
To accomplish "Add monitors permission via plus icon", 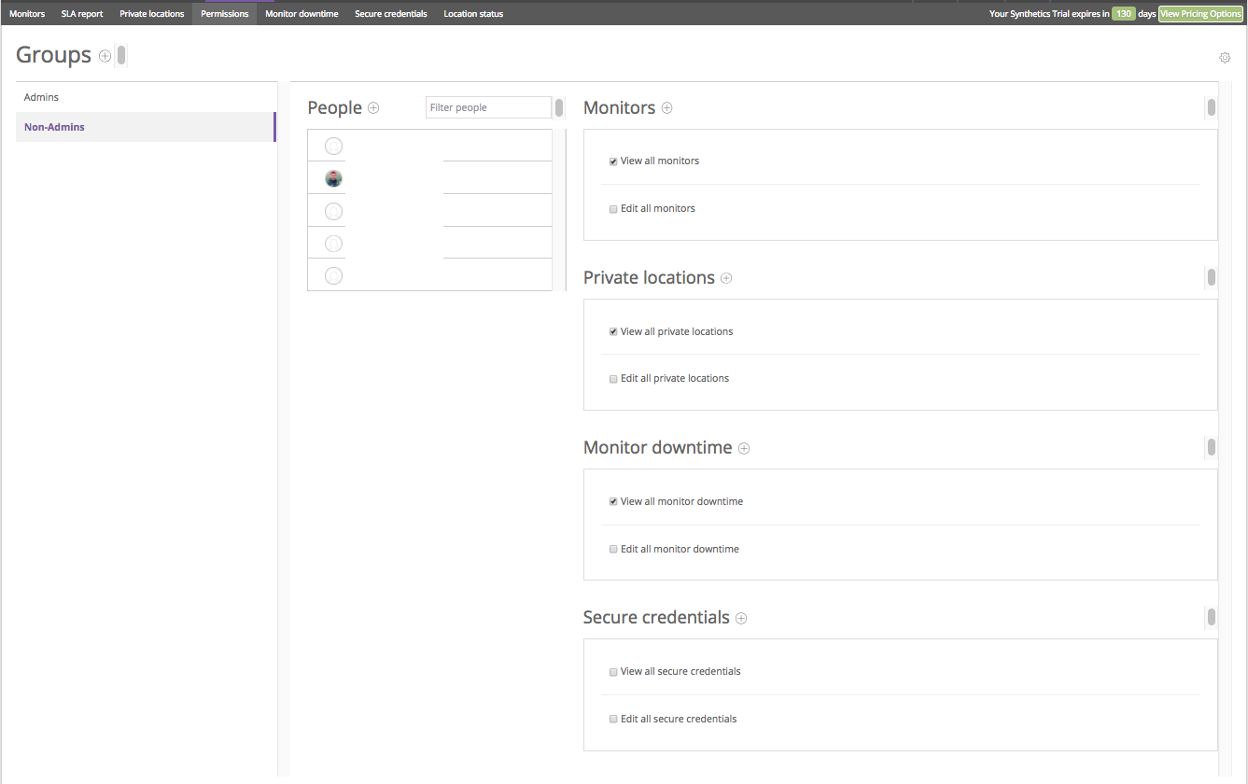I will point(666,108).
